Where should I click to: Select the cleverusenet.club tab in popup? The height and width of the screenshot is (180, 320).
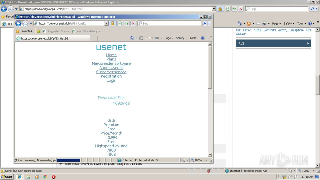52,38
